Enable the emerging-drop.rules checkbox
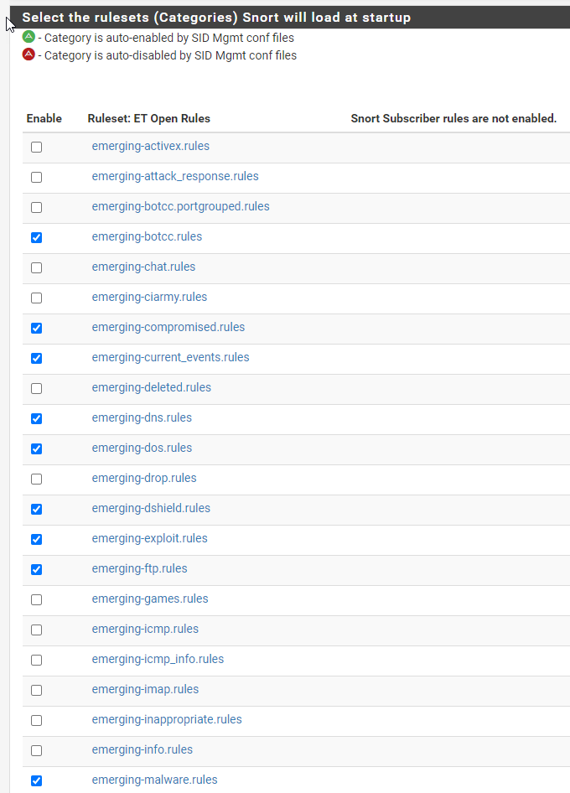Screen dimensions: 570x793 coord(36,479)
